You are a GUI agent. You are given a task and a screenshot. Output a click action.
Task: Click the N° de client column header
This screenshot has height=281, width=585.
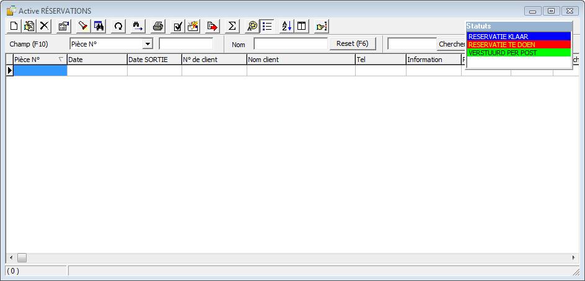214,60
